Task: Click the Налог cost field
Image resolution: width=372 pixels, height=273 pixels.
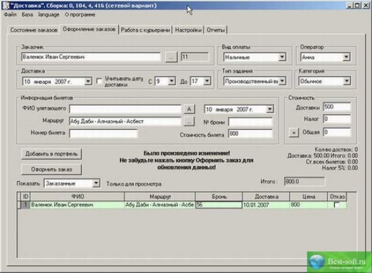Action: (x=337, y=119)
